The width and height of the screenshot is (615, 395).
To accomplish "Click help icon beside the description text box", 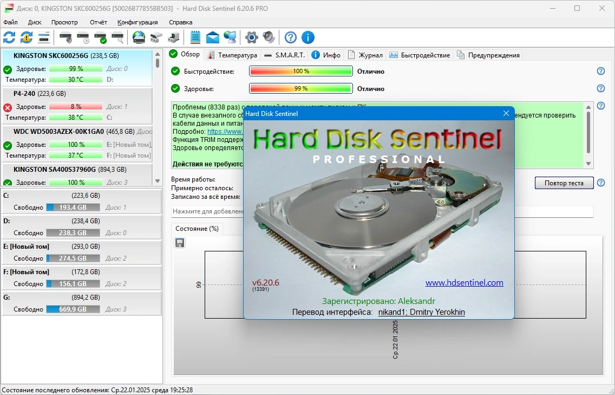I will pyautogui.click(x=601, y=106).
